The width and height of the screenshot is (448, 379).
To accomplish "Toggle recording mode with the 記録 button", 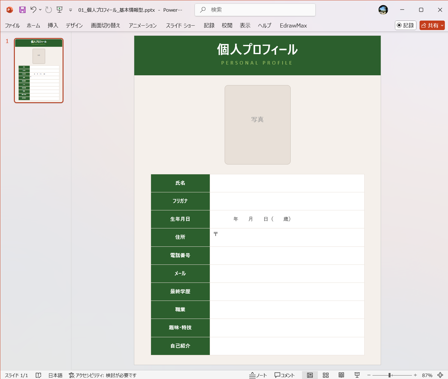I will coord(406,25).
